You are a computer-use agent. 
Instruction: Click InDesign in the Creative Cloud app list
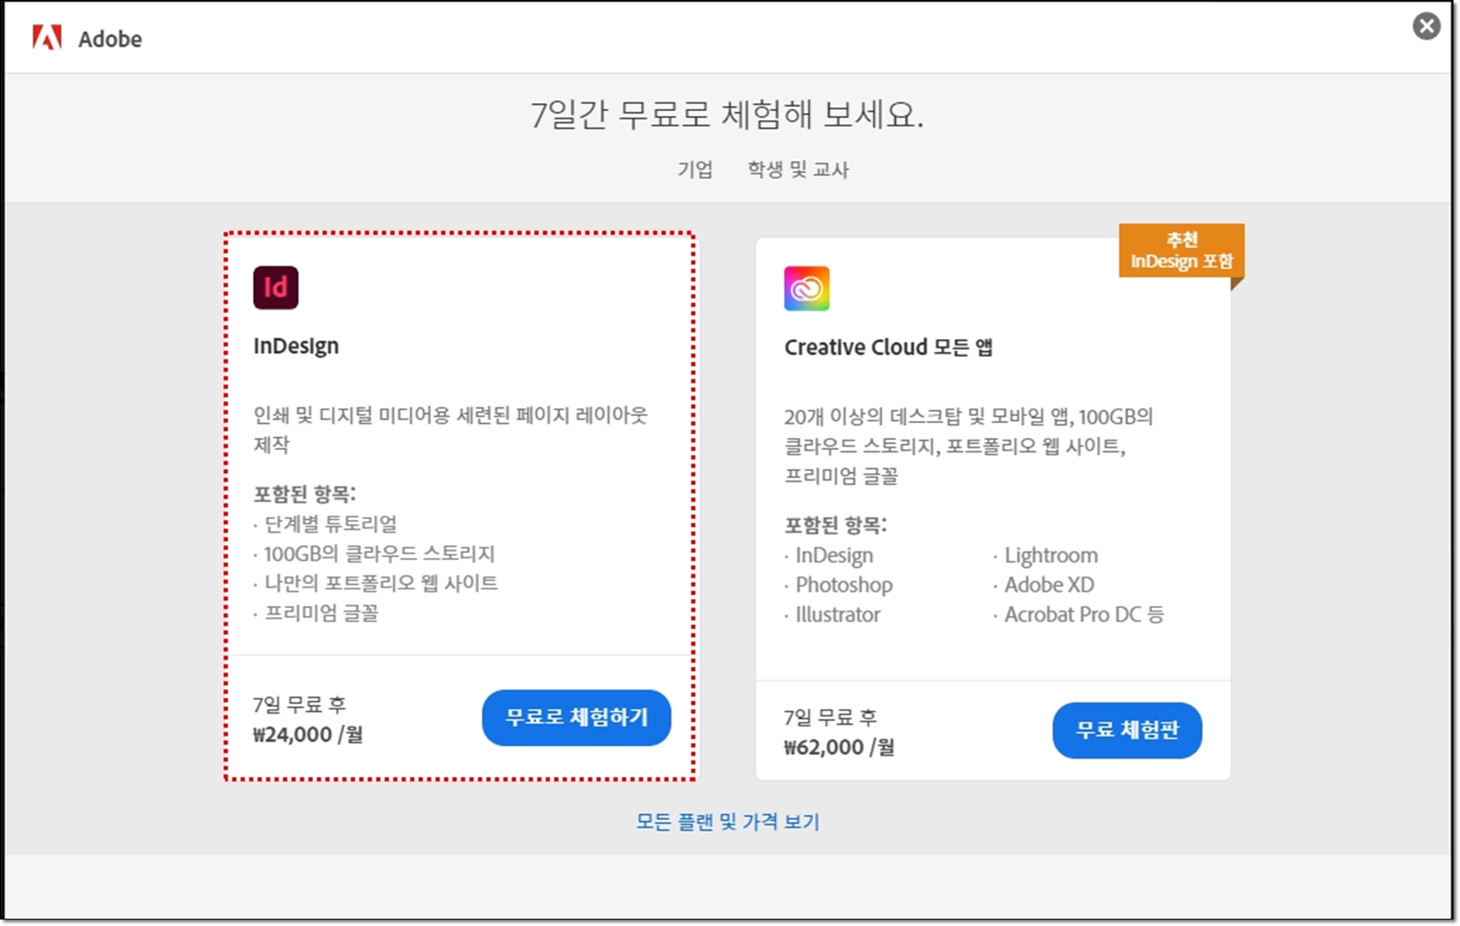[835, 555]
